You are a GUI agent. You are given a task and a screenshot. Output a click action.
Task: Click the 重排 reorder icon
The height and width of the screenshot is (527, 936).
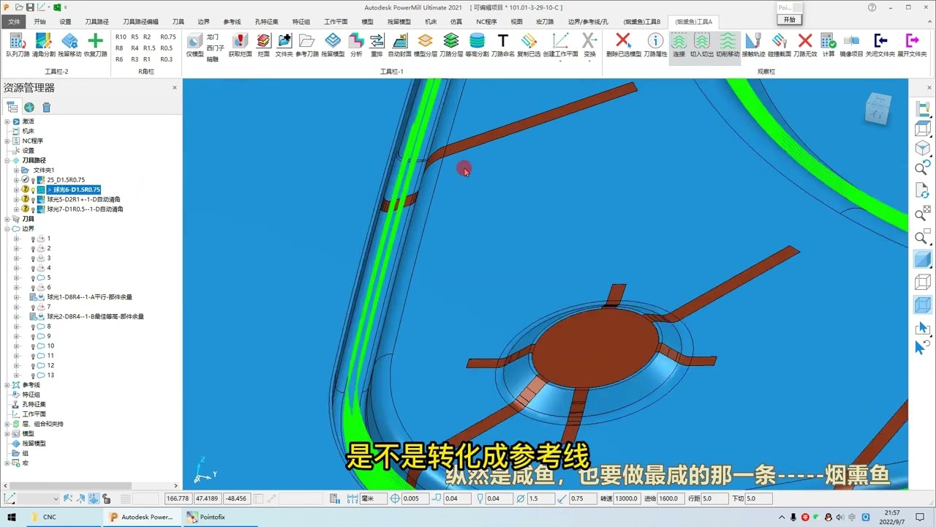click(377, 45)
